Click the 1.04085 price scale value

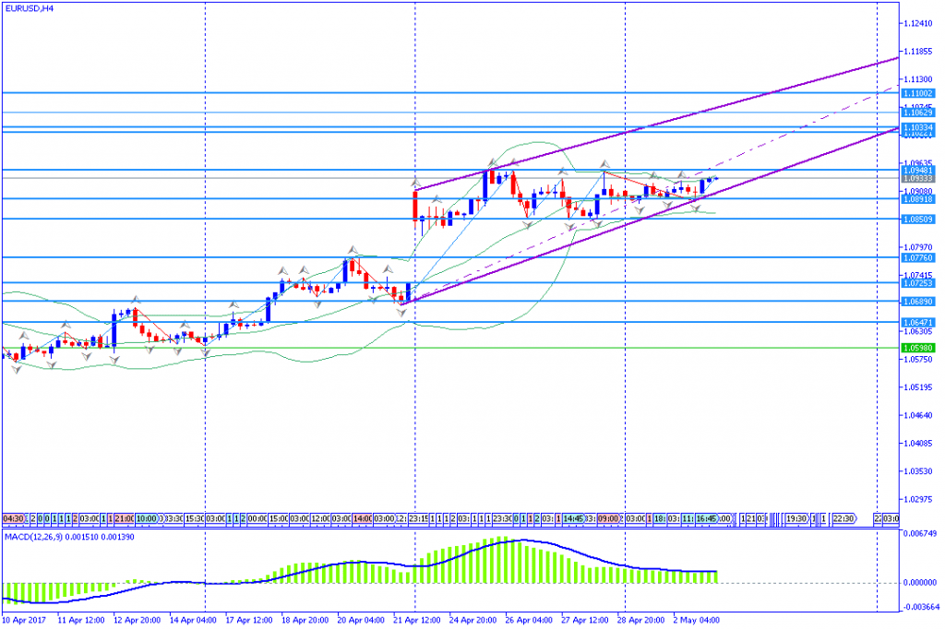pos(918,443)
